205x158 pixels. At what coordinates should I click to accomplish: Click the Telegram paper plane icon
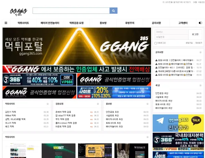click(x=160, y=121)
